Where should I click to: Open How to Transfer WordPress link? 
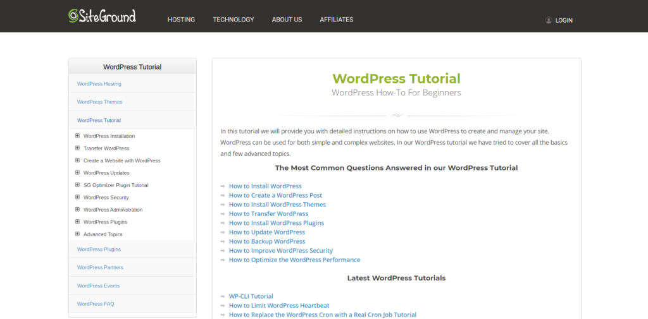[268, 214]
